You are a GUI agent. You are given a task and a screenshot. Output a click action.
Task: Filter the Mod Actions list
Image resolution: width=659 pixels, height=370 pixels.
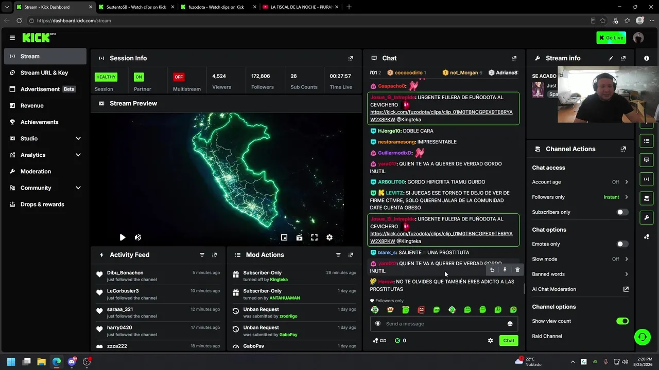click(338, 255)
